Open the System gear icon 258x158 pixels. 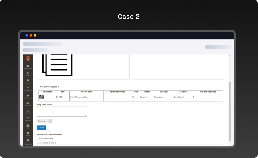pyautogui.click(x=28, y=133)
